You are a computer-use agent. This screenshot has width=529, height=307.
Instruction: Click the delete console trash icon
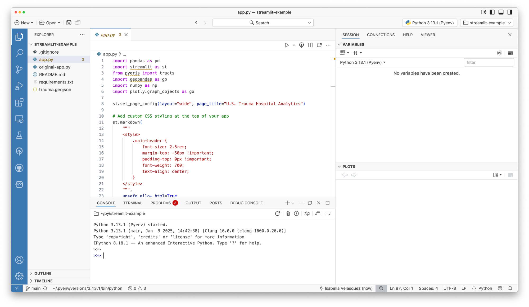point(288,213)
